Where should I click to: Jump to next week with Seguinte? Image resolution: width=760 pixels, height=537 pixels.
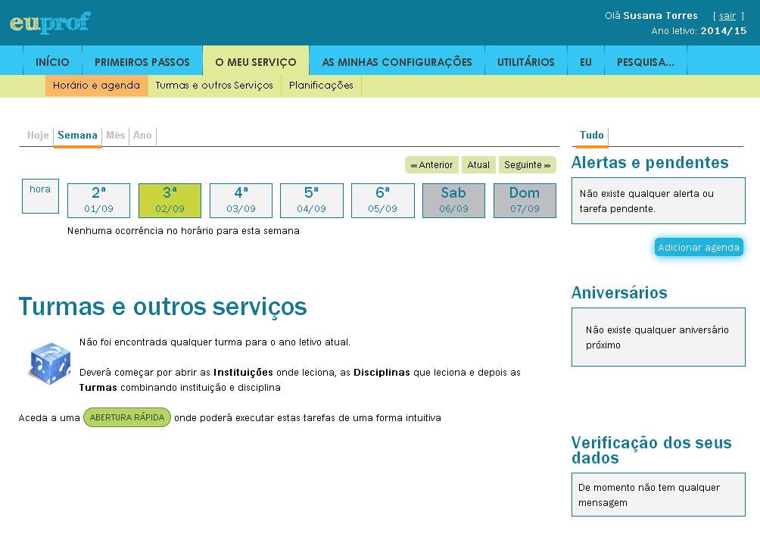point(527,165)
